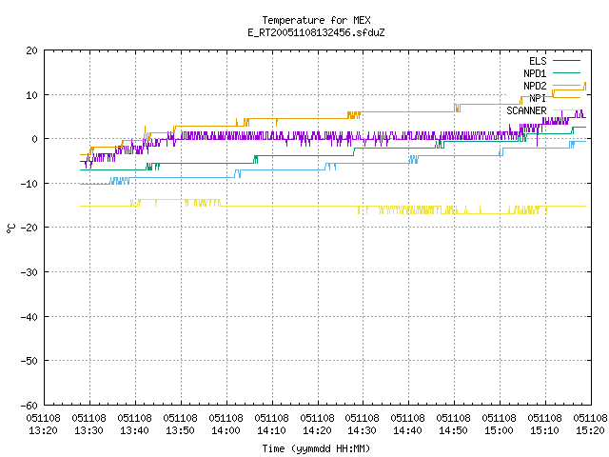Click the y-axis label -50
The height and width of the screenshot is (457, 609).
point(29,361)
